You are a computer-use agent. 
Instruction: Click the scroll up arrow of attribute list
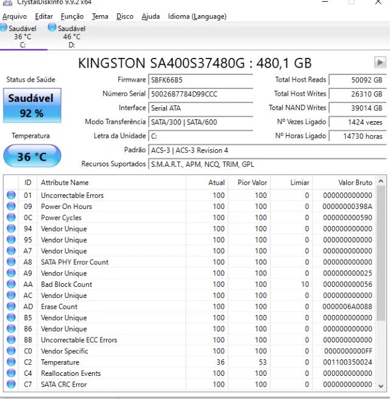click(x=381, y=181)
